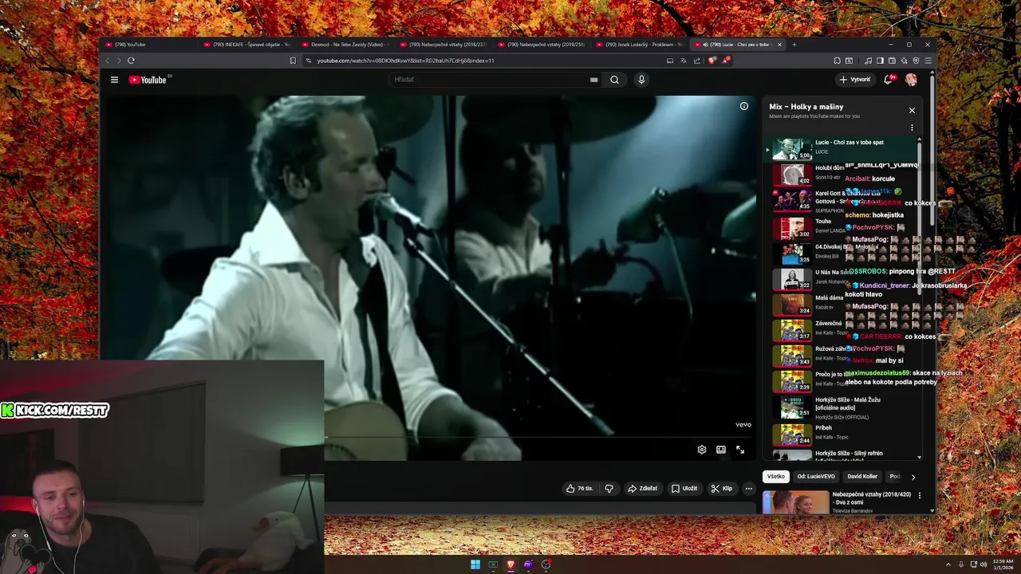Open the on-screen keyboard in search box
Viewport: 1021px width, 574px height.
[593, 80]
